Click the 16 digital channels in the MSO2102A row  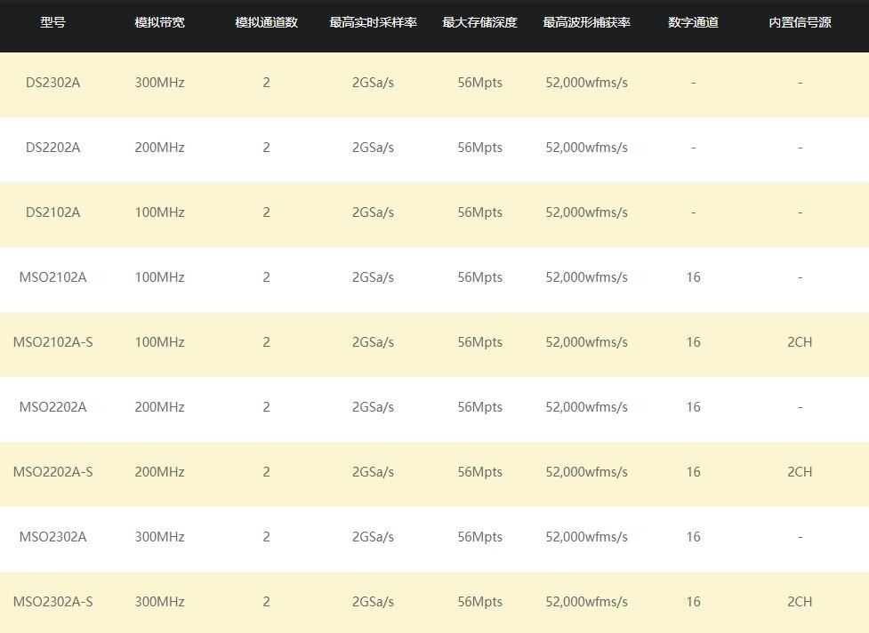click(x=693, y=277)
